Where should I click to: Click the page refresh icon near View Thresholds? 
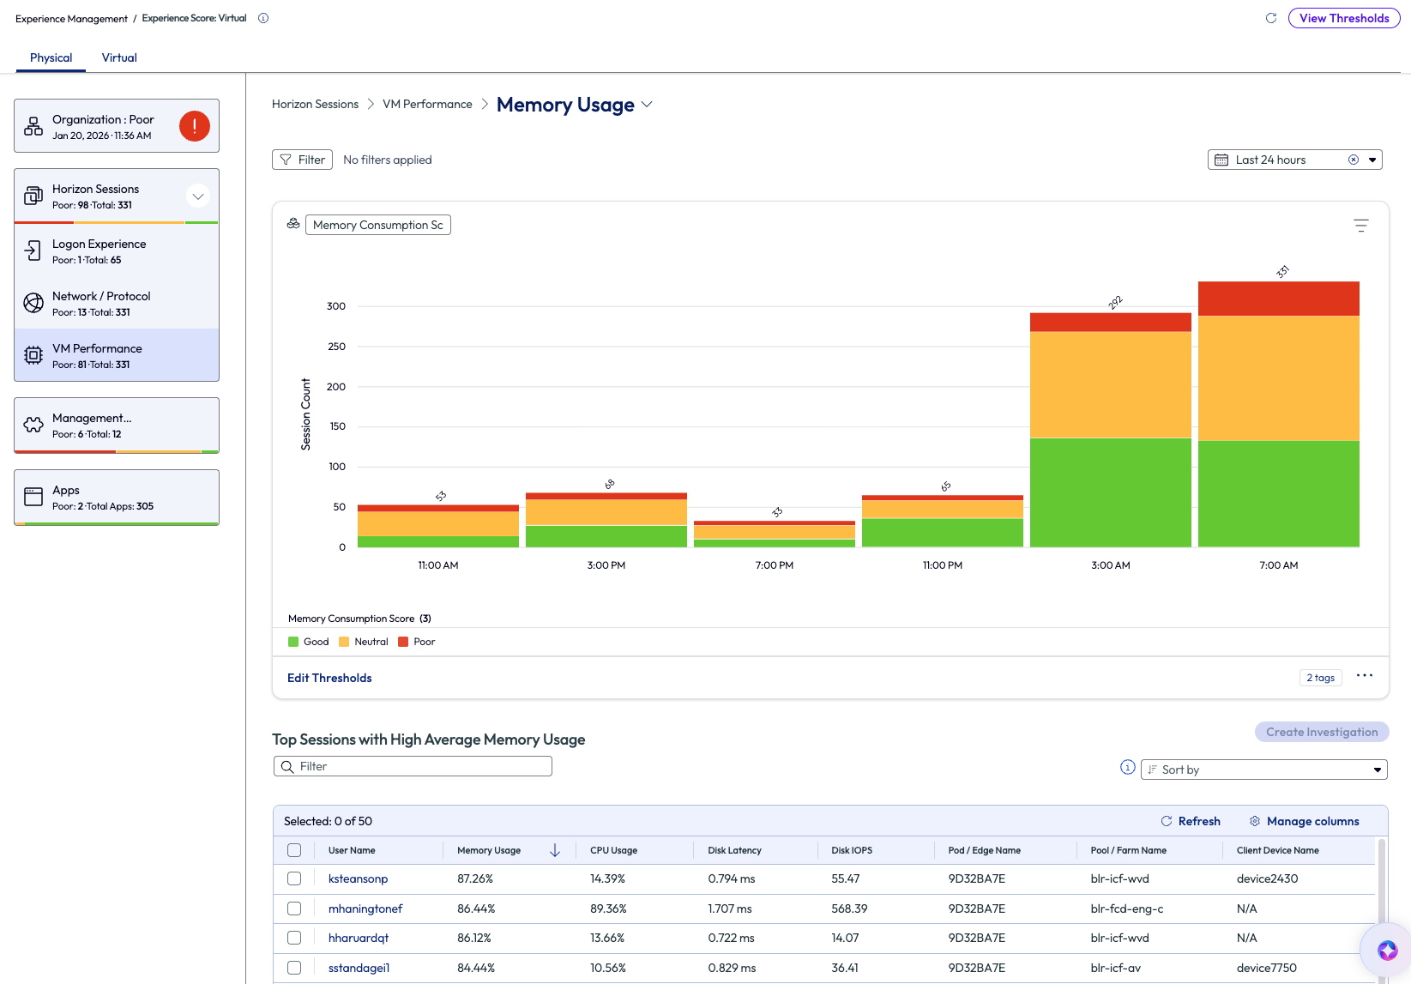click(1271, 18)
